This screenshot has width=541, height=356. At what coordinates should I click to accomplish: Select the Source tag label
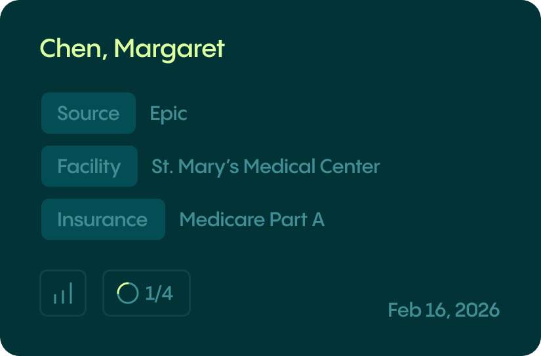coord(89,113)
